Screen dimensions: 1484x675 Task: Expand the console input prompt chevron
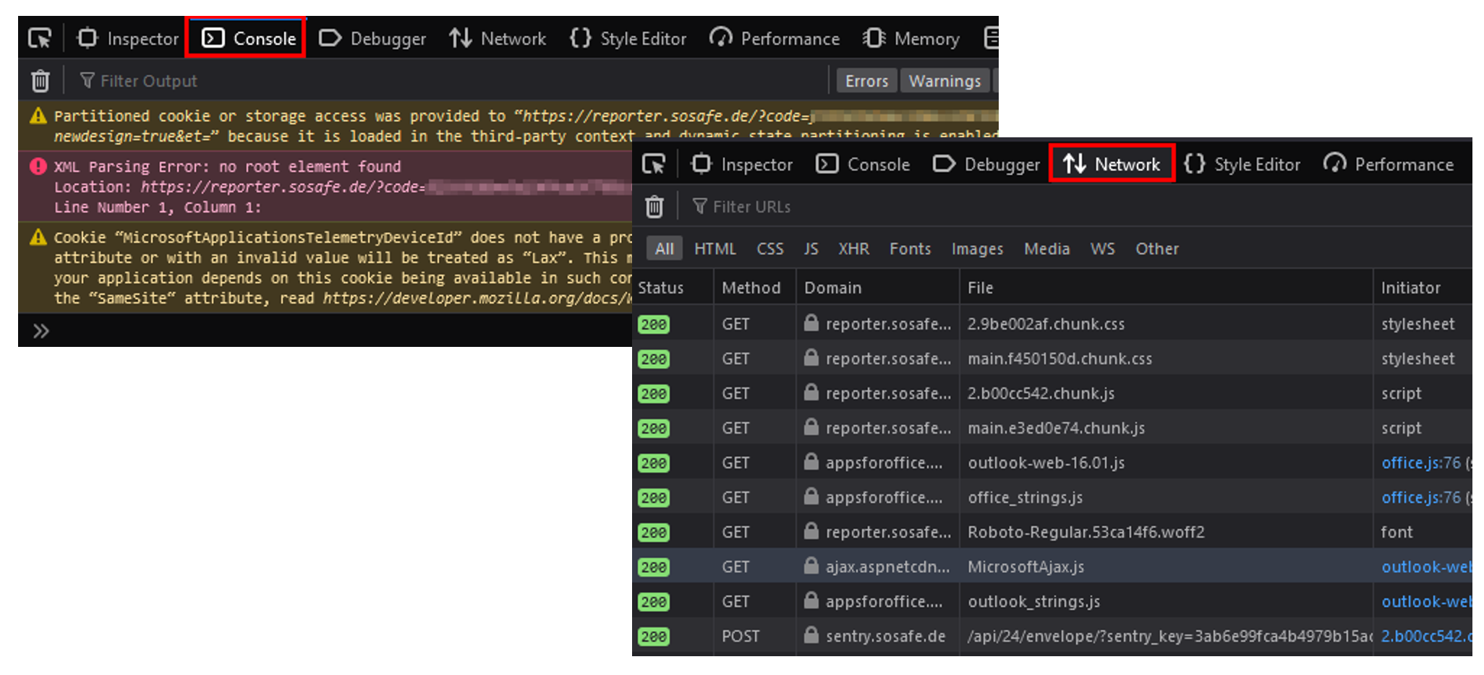click(40, 331)
